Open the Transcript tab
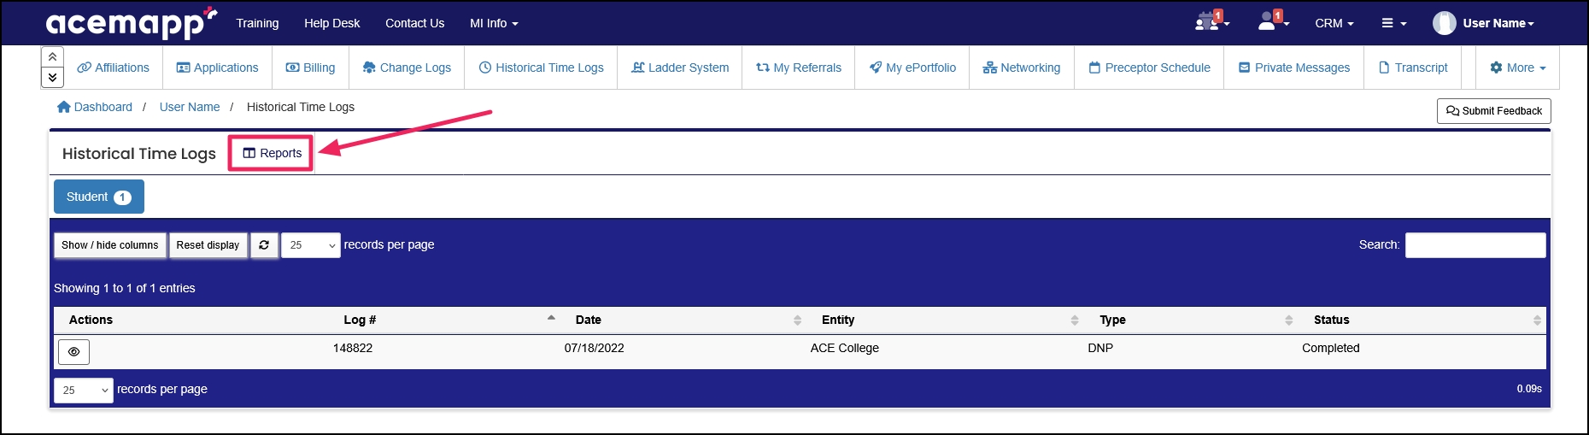This screenshot has height=435, width=1589. 1413,68
